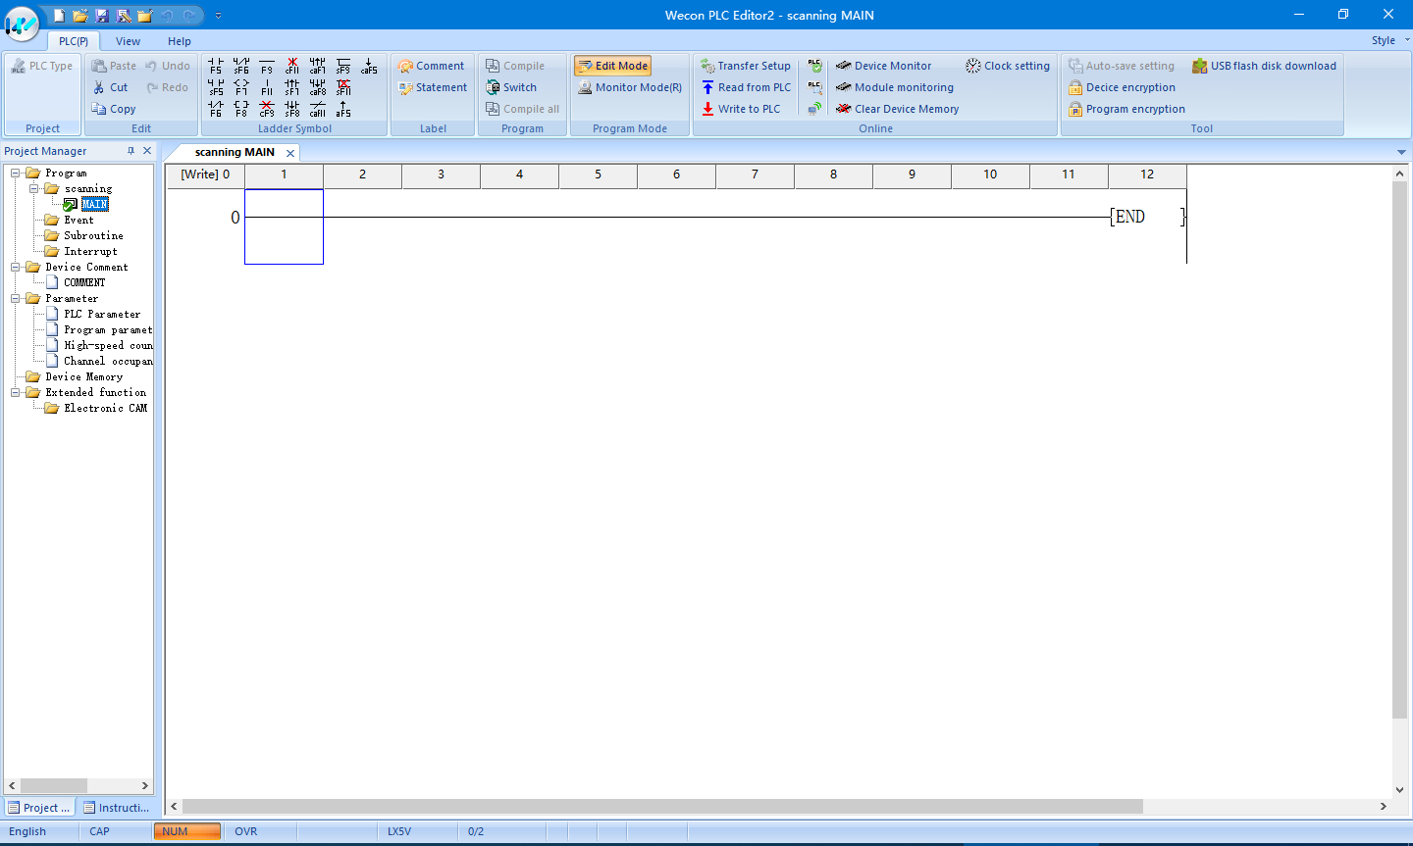Insert parallel falling edge contact (caF8)

[x=318, y=87]
